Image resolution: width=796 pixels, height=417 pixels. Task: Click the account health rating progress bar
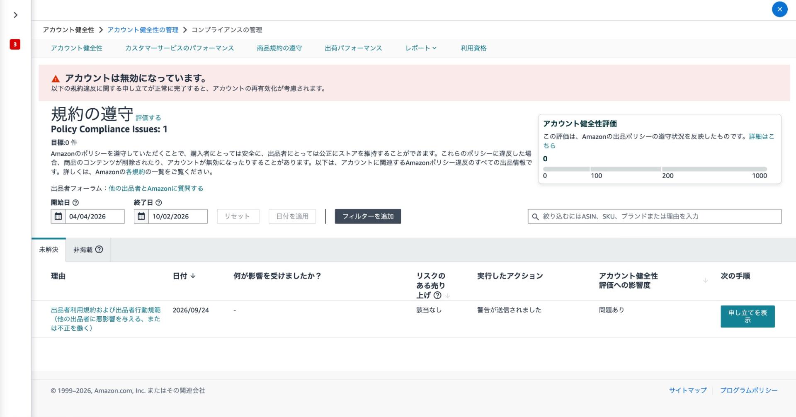655,169
